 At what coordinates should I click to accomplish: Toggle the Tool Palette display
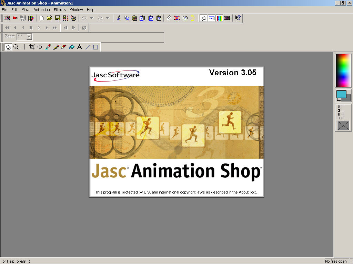tap(203, 18)
